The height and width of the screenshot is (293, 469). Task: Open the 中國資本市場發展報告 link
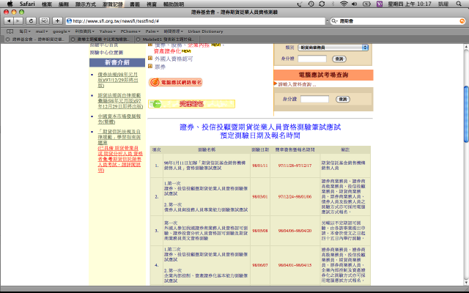tap(119, 119)
